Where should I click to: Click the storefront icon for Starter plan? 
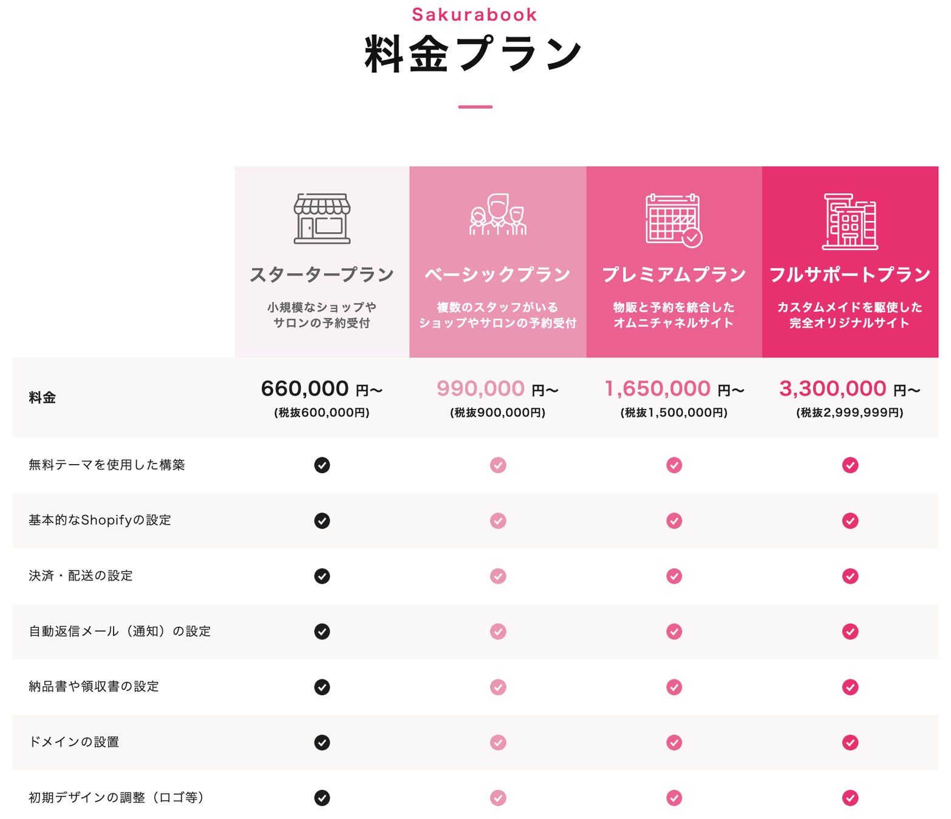(322, 218)
